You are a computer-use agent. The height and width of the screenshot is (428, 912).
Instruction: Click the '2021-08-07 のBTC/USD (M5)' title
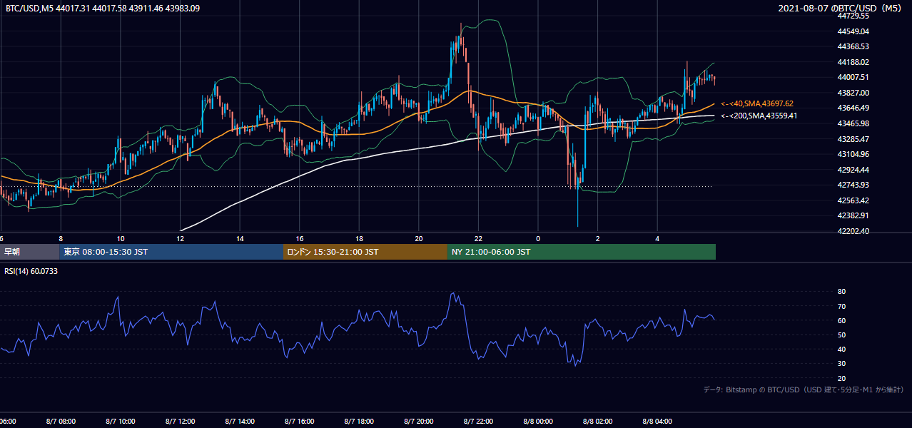click(x=841, y=9)
